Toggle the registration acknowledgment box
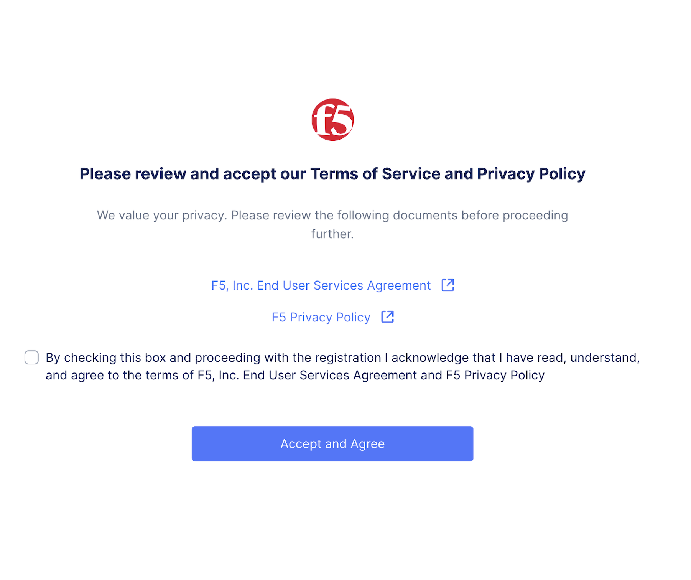Viewport: 691px width, 580px height. pos(31,358)
